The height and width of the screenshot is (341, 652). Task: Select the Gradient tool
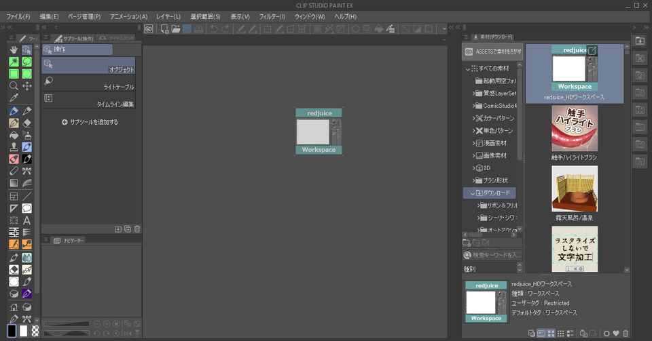[x=14, y=183]
